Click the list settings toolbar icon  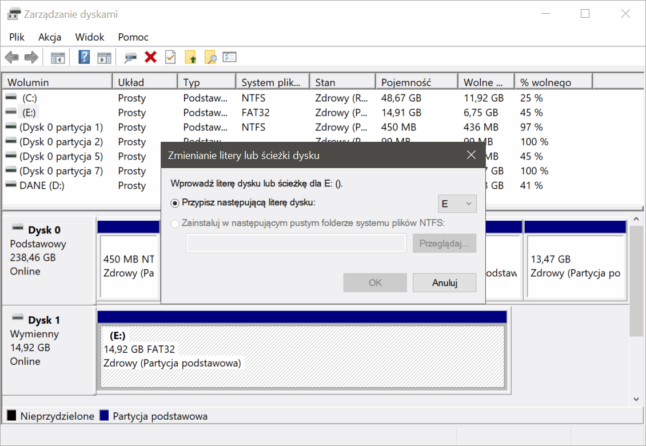pyautogui.click(x=229, y=57)
